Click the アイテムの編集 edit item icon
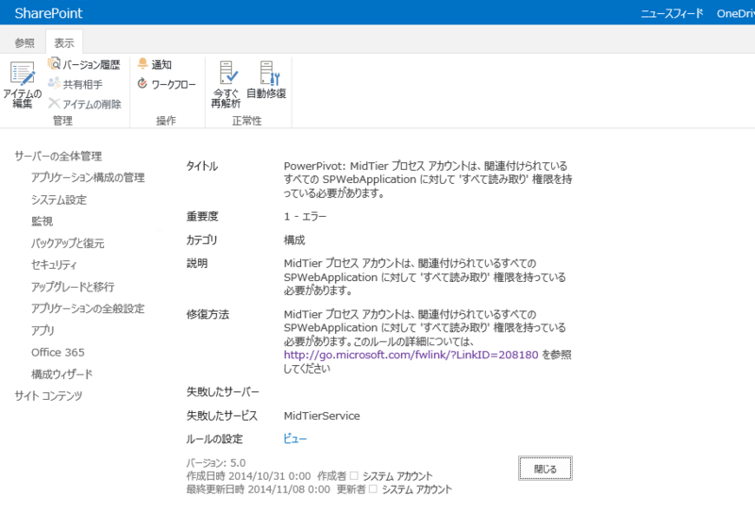The width and height of the screenshot is (755, 530). coord(22,74)
